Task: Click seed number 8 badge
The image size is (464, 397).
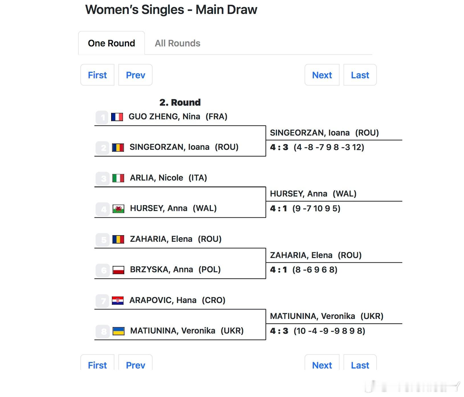Action: [103, 332]
